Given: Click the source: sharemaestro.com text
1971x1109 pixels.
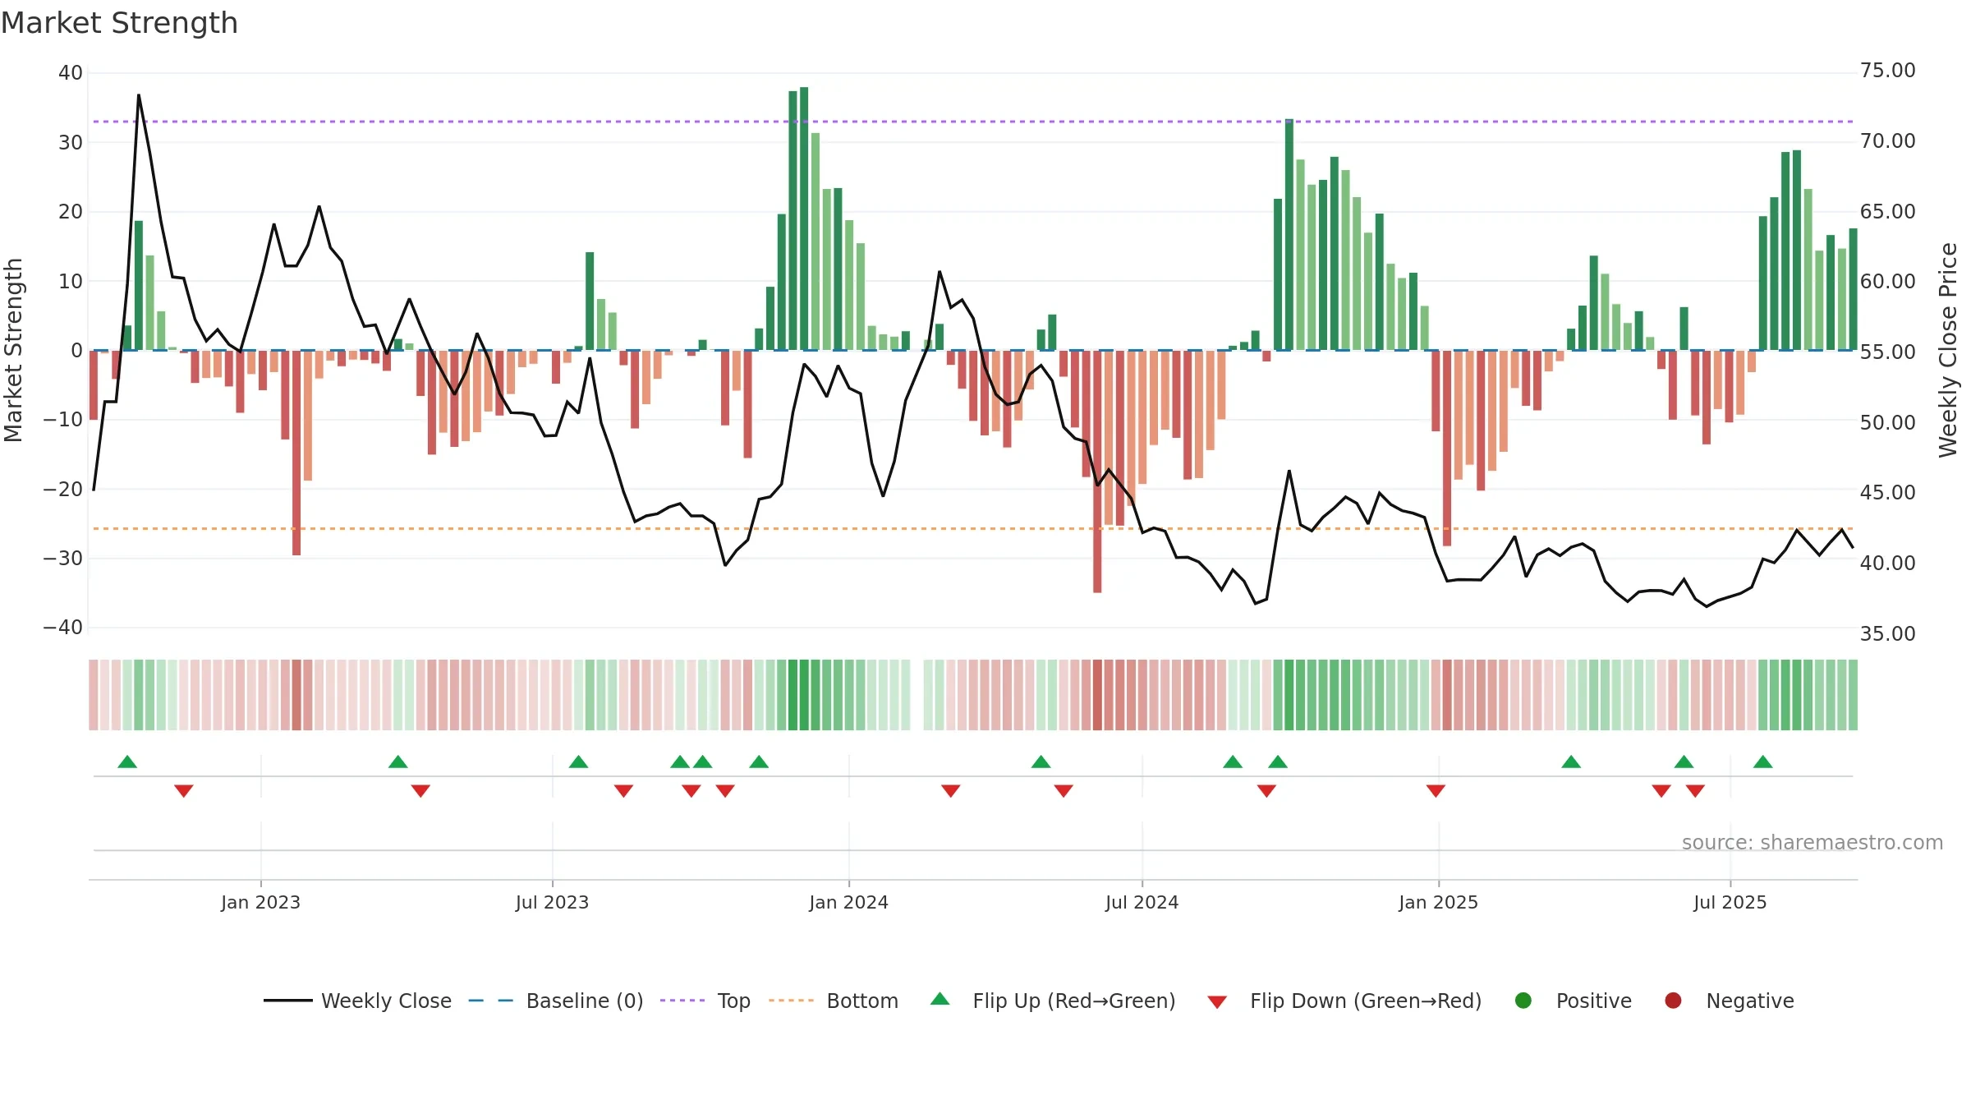Looking at the screenshot, I should 1812,842.
